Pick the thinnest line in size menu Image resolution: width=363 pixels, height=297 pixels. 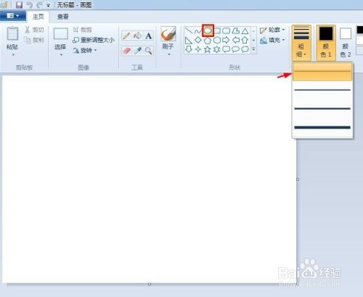322,71
